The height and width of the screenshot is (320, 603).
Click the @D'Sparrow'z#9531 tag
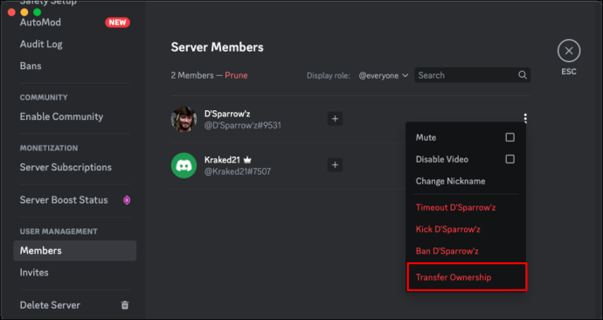pos(243,125)
